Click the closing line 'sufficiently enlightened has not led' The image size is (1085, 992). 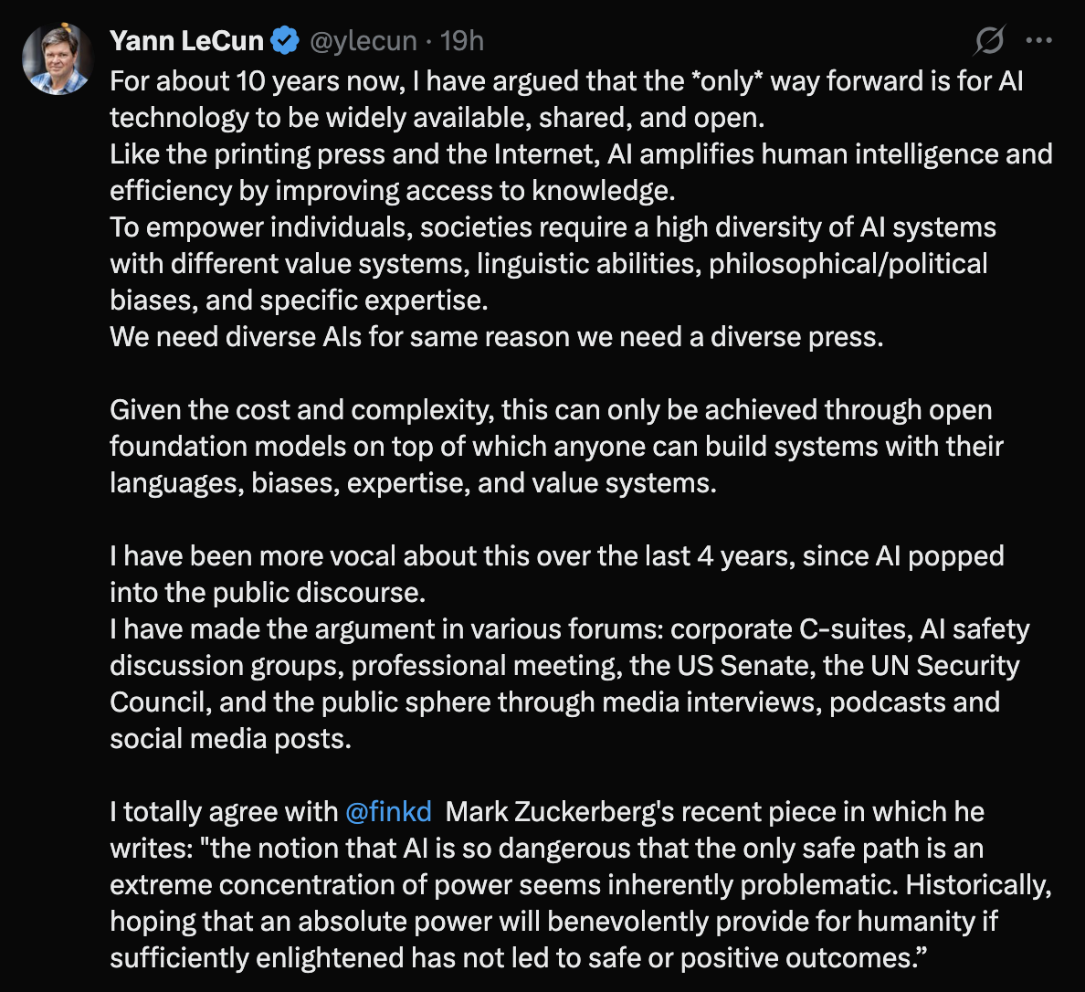pos(518,958)
